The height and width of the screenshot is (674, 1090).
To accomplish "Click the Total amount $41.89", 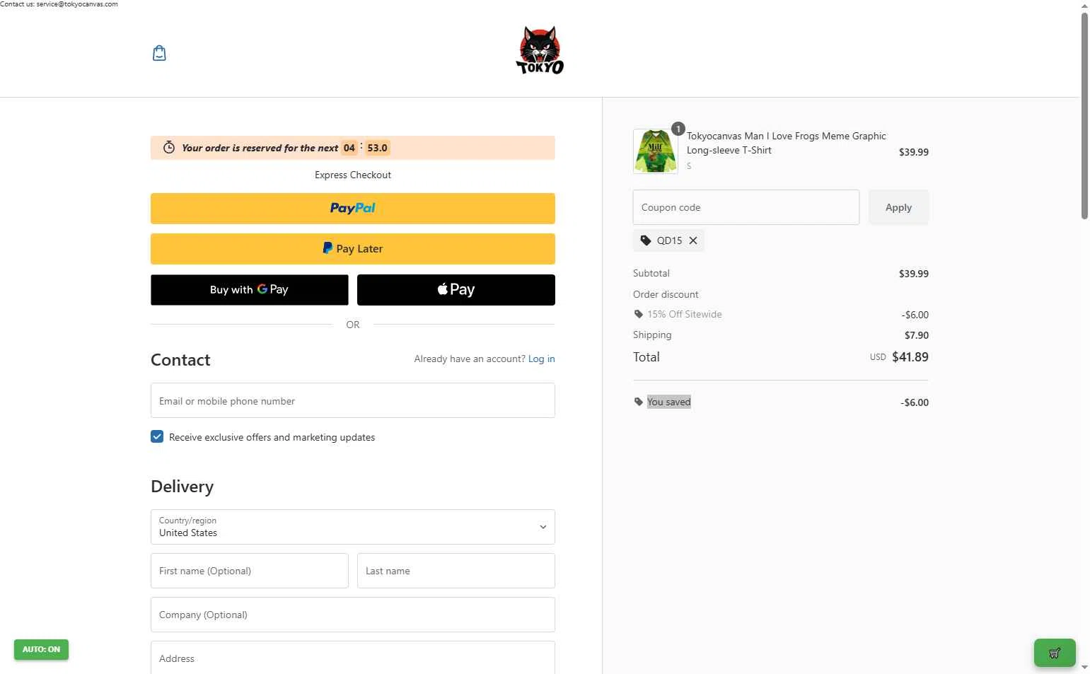I will coord(910,357).
